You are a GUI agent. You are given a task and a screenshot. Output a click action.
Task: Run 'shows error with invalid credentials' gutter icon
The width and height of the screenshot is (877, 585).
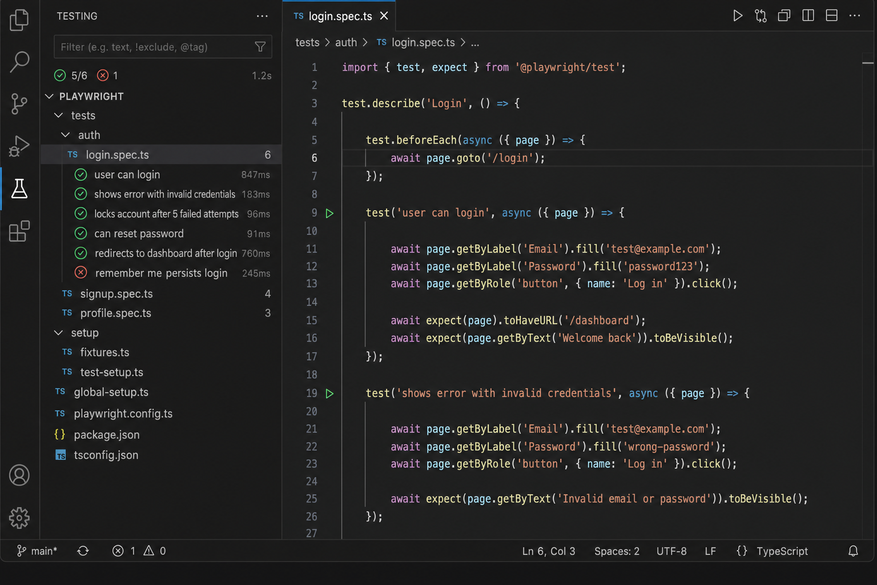[x=329, y=394]
